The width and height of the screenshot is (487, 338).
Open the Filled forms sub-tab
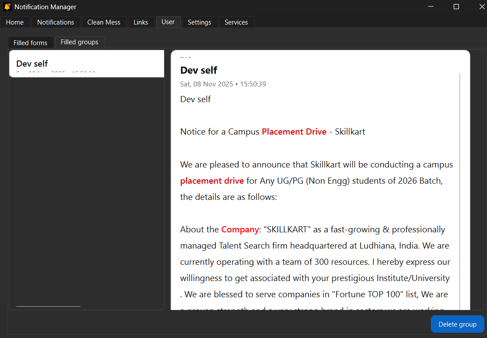point(30,43)
